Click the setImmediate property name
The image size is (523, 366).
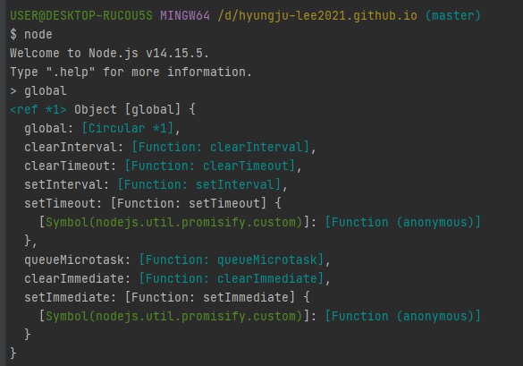[66, 297]
